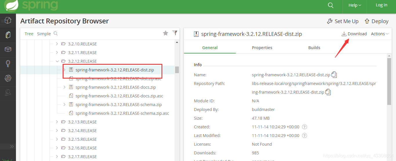The image size is (396, 161).
Task: Click the favorites star icon
Action: click(x=166, y=33)
